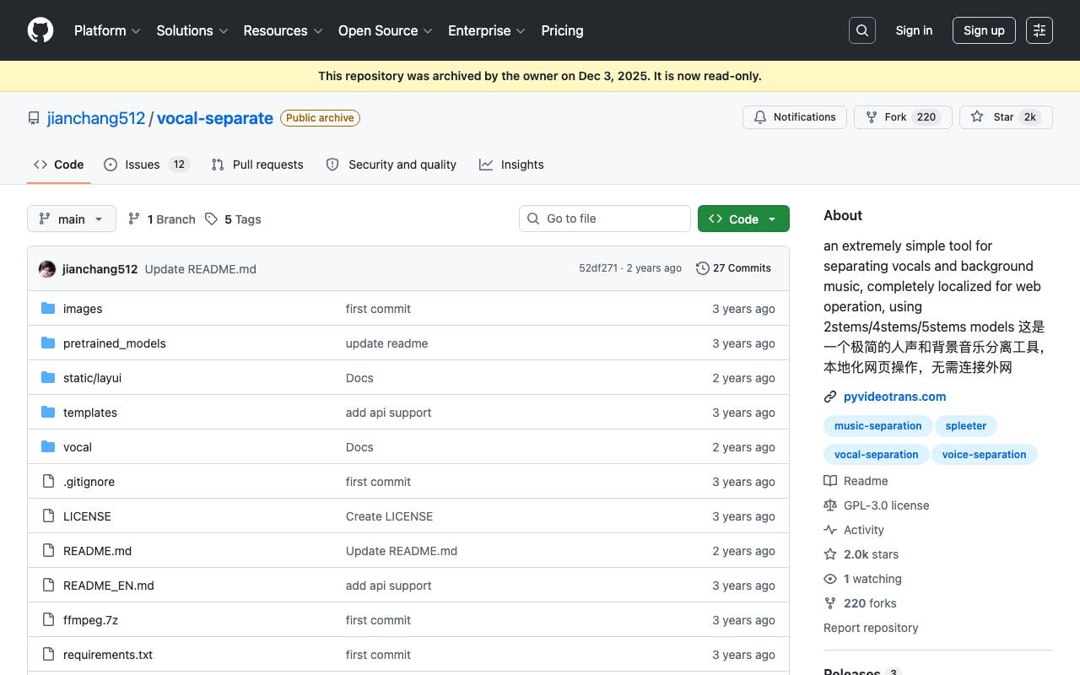Screen dimensions: 1080x675
Task: Open the Pricing page
Action: click(x=562, y=30)
